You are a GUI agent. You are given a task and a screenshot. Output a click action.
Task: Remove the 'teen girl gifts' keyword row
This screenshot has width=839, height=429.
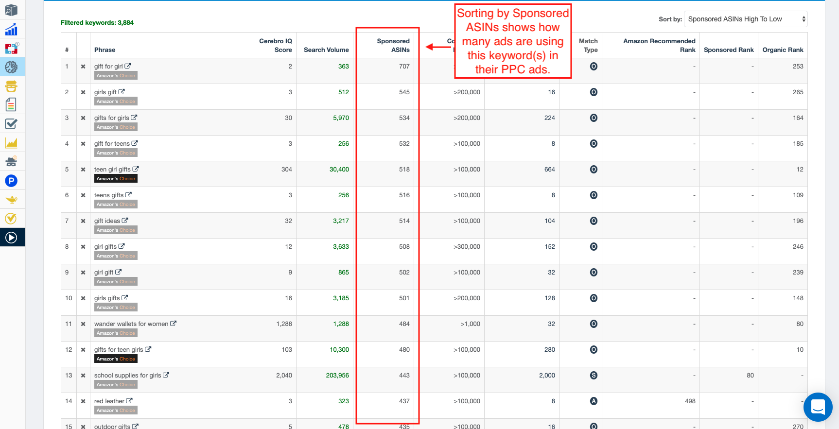83,170
